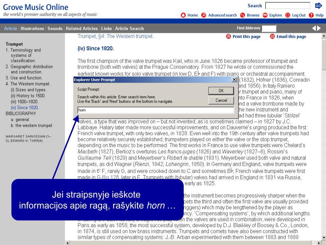Viewport: 326px width, 245px height.
Task: Confirm the prompt with OK button
Action: tap(221, 91)
